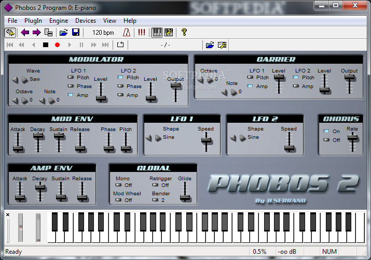Open the PlugIn menu
371x260 pixels.
[33, 21]
